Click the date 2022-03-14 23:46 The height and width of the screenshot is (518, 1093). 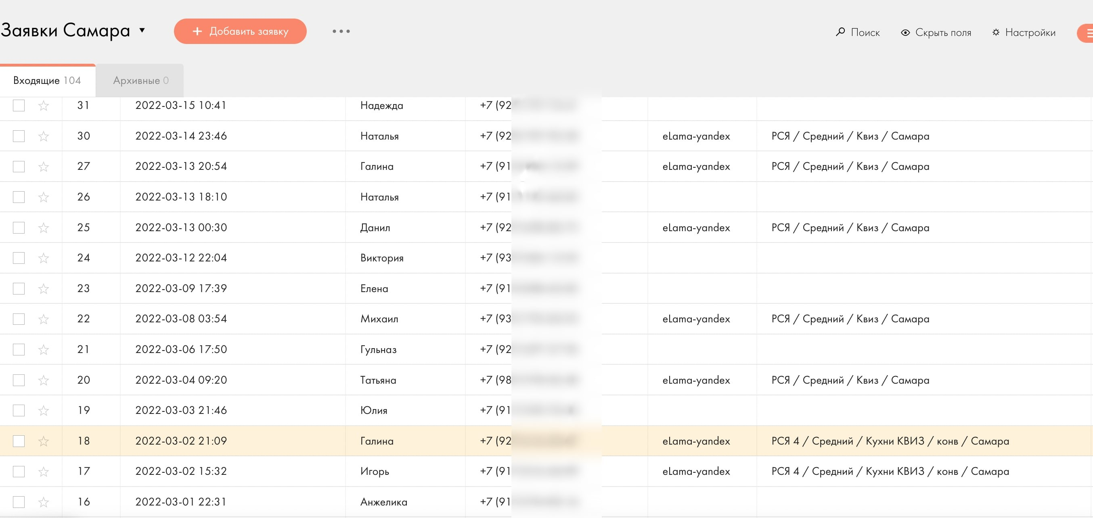[x=181, y=136]
